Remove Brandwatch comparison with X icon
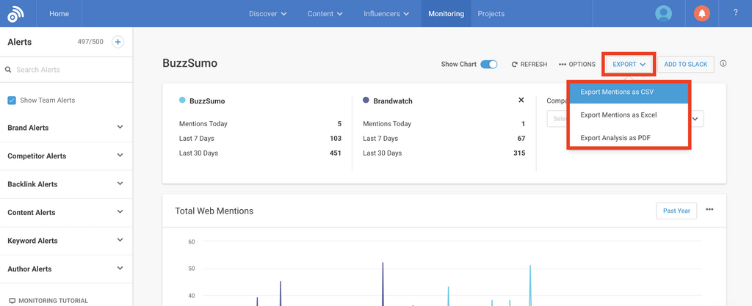The image size is (752, 306). tap(521, 100)
